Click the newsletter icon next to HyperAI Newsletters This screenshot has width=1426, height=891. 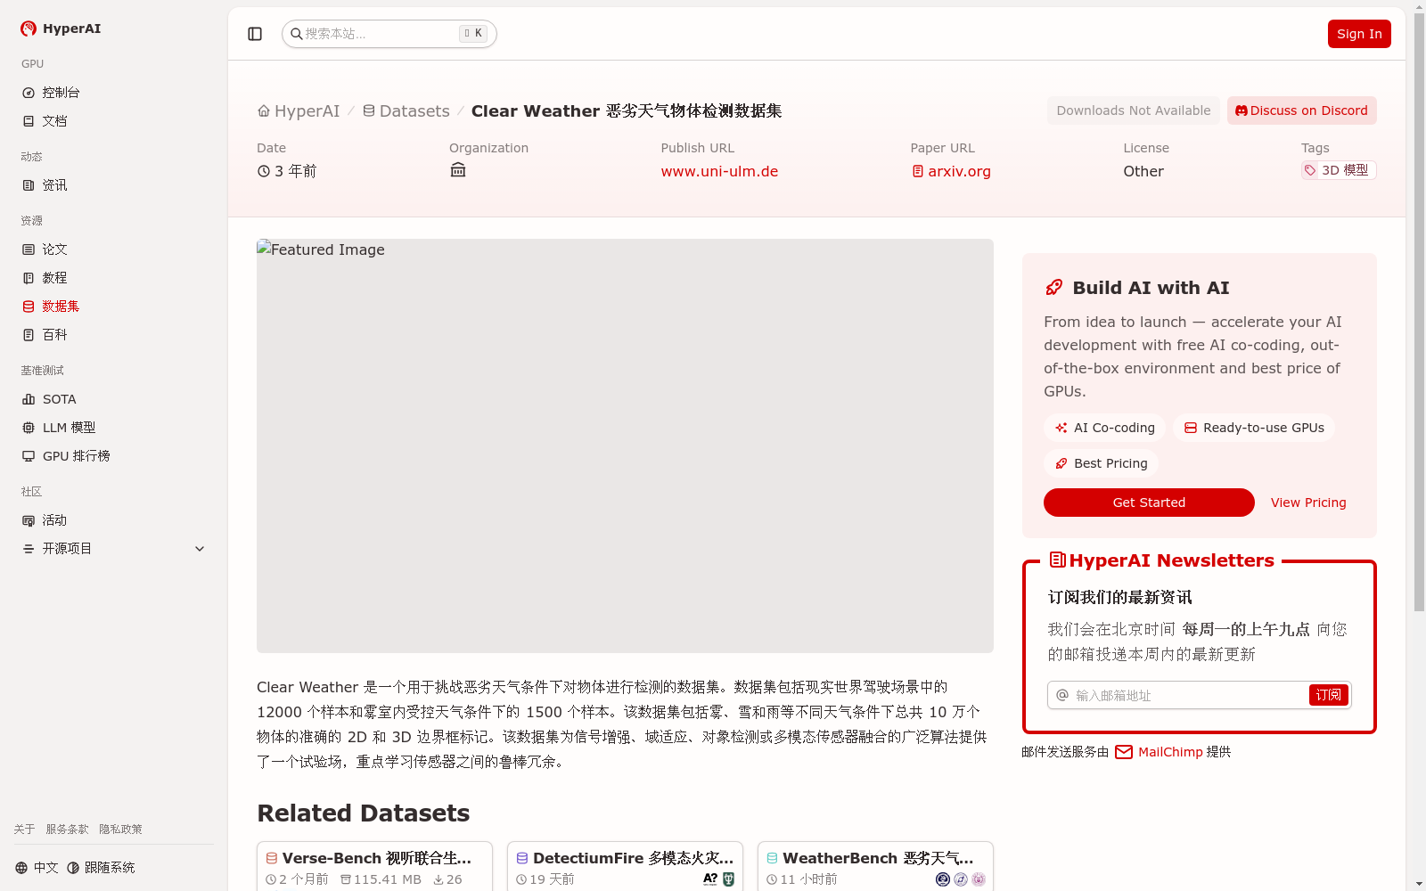(1058, 560)
